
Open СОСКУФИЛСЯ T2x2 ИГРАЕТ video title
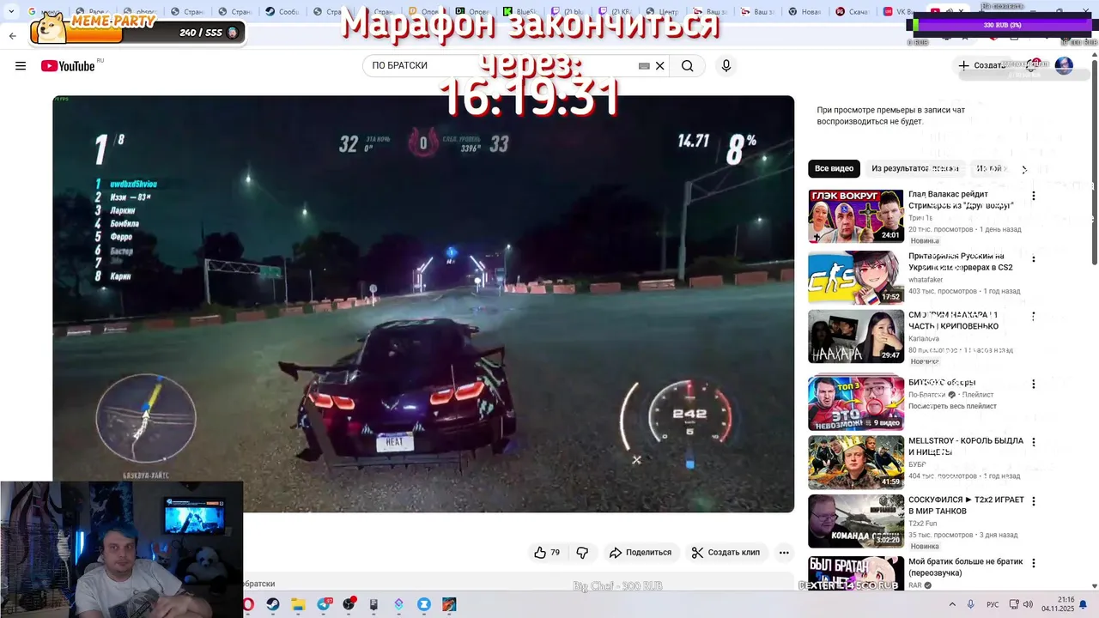coord(966,506)
